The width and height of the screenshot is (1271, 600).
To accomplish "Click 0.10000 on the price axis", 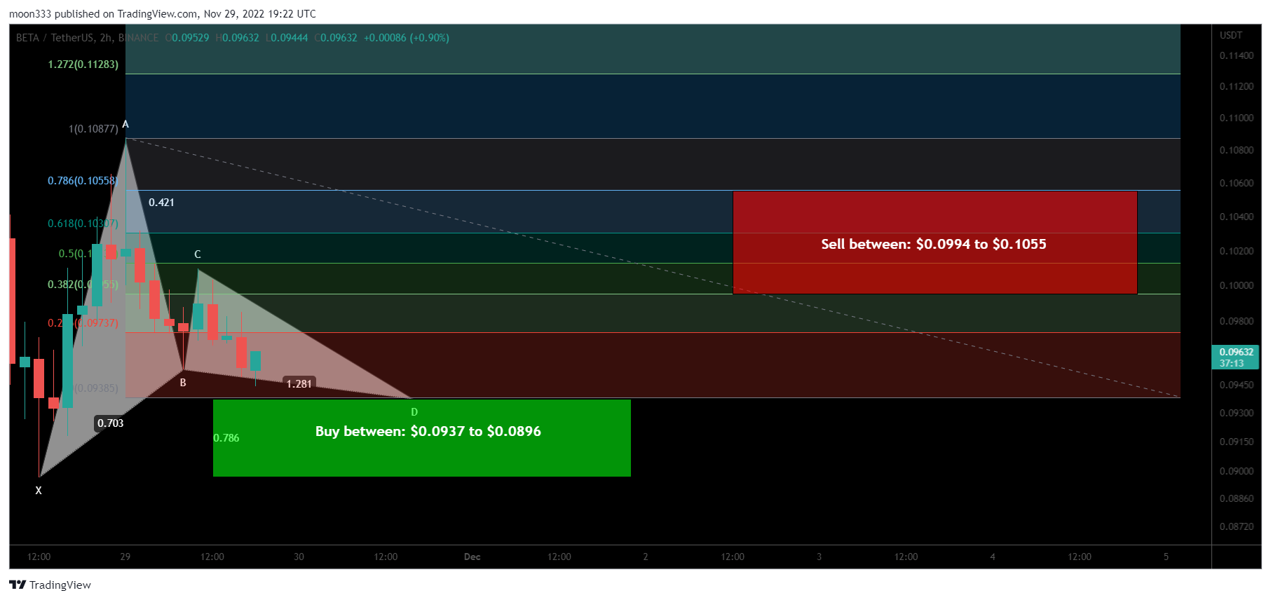I will [x=1237, y=285].
